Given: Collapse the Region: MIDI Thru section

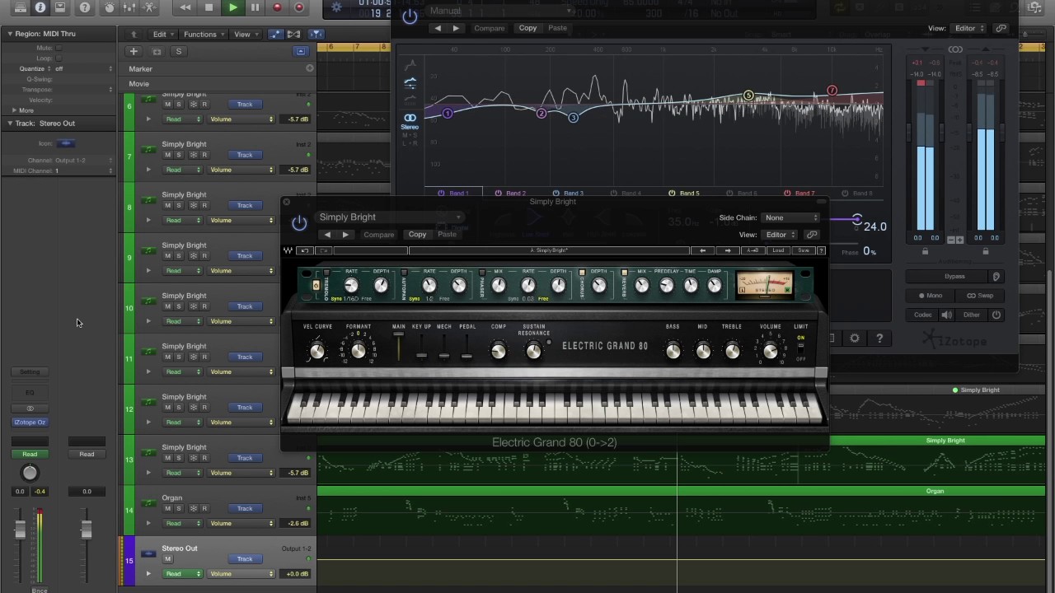Looking at the screenshot, I should pos(10,34).
